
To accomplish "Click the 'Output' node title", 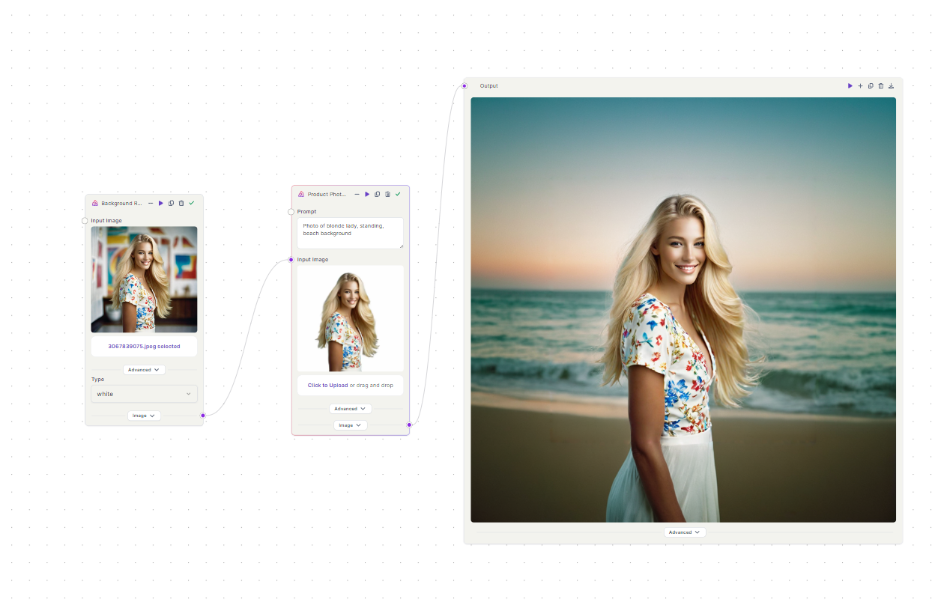I will coord(489,86).
